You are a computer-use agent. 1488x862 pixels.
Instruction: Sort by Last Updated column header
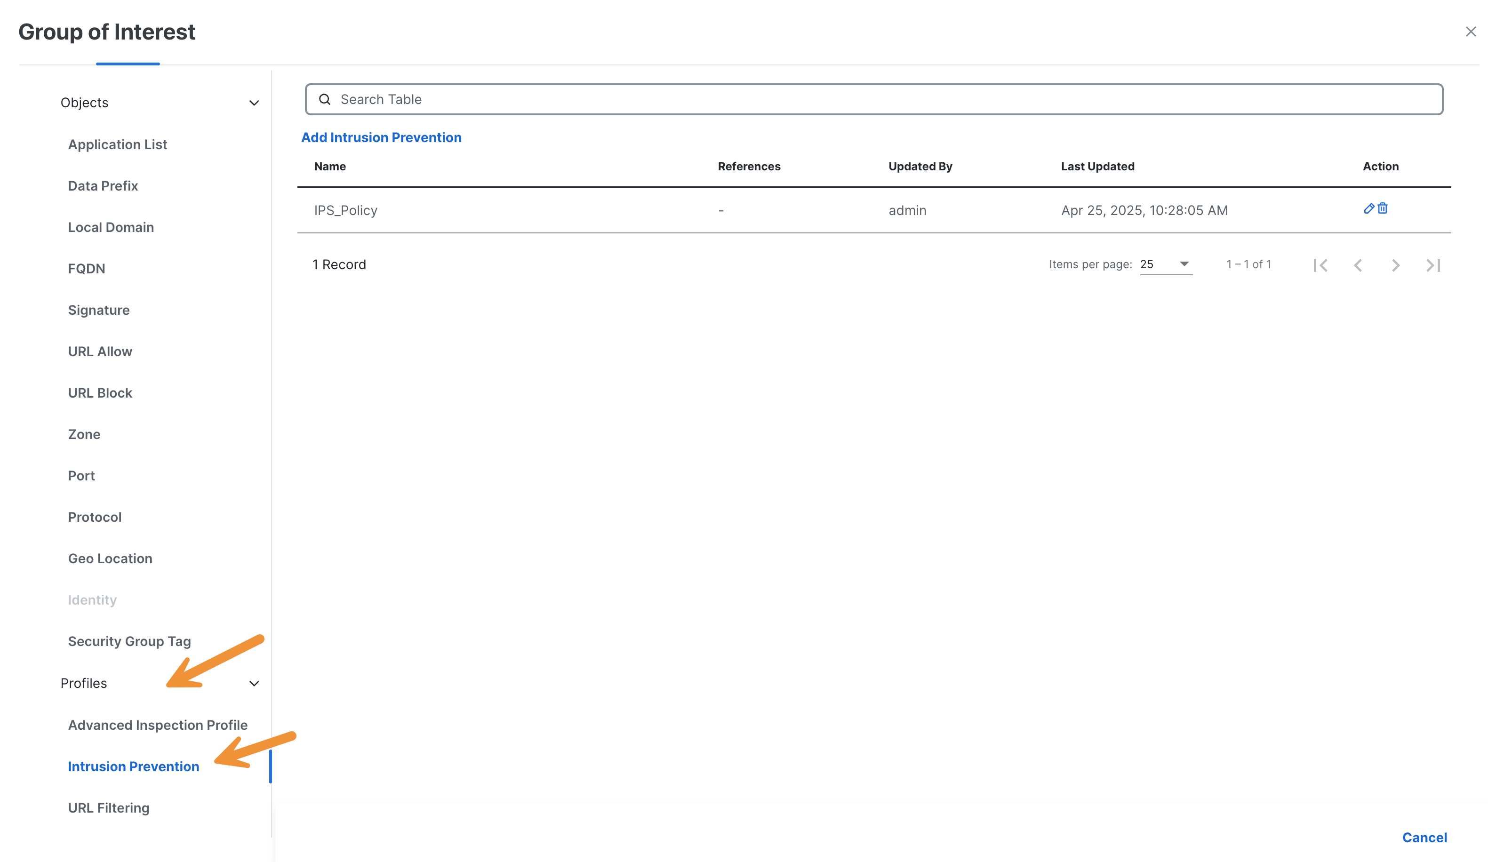(x=1098, y=167)
